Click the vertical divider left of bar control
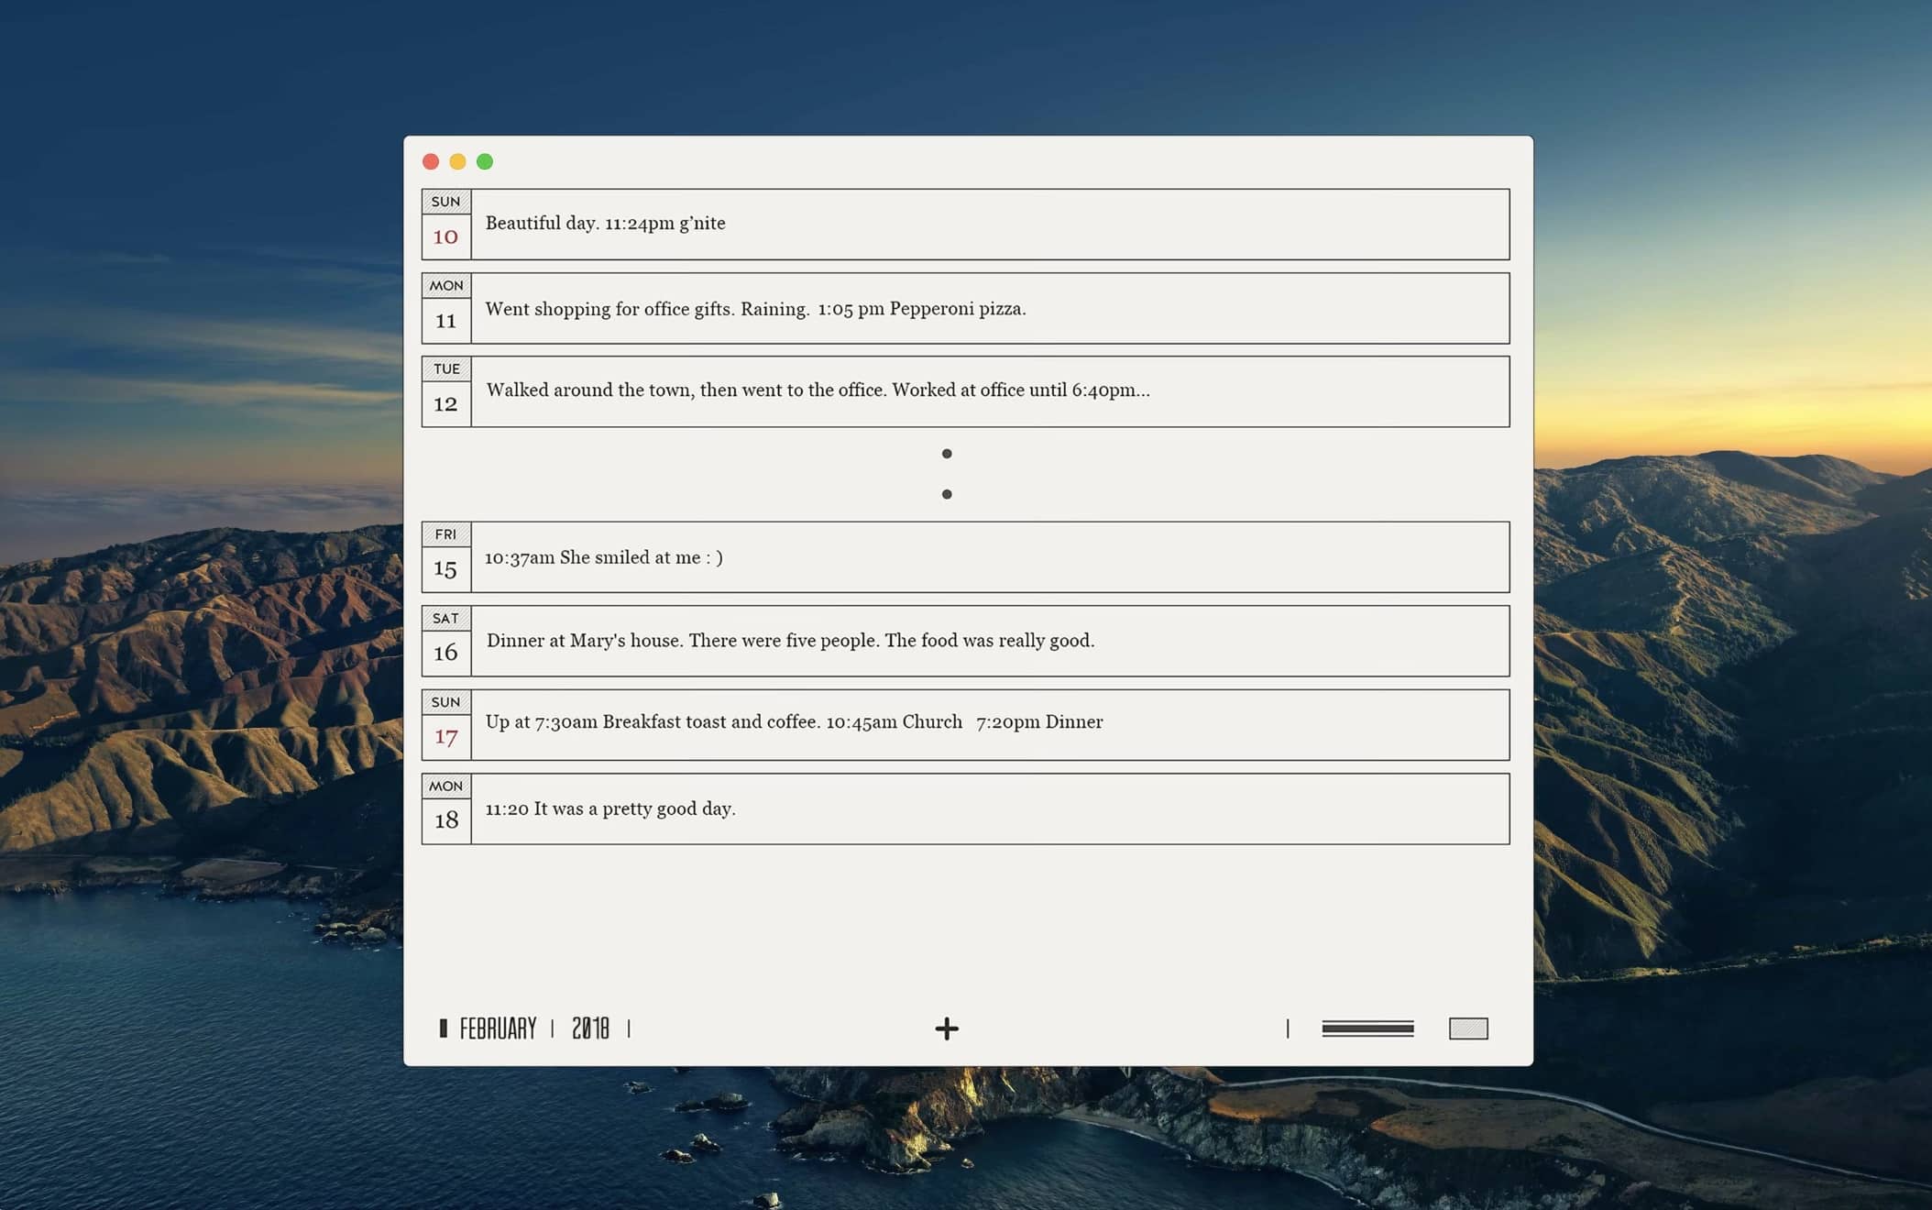The height and width of the screenshot is (1210, 1932). pos(1288,1028)
